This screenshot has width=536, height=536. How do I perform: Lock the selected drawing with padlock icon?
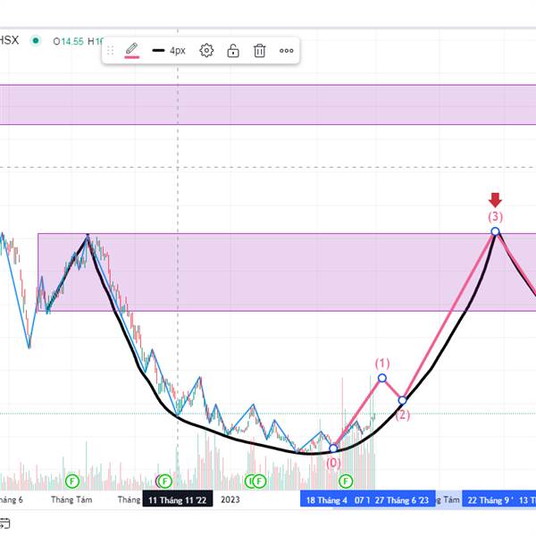pyautogui.click(x=233, y=51)
